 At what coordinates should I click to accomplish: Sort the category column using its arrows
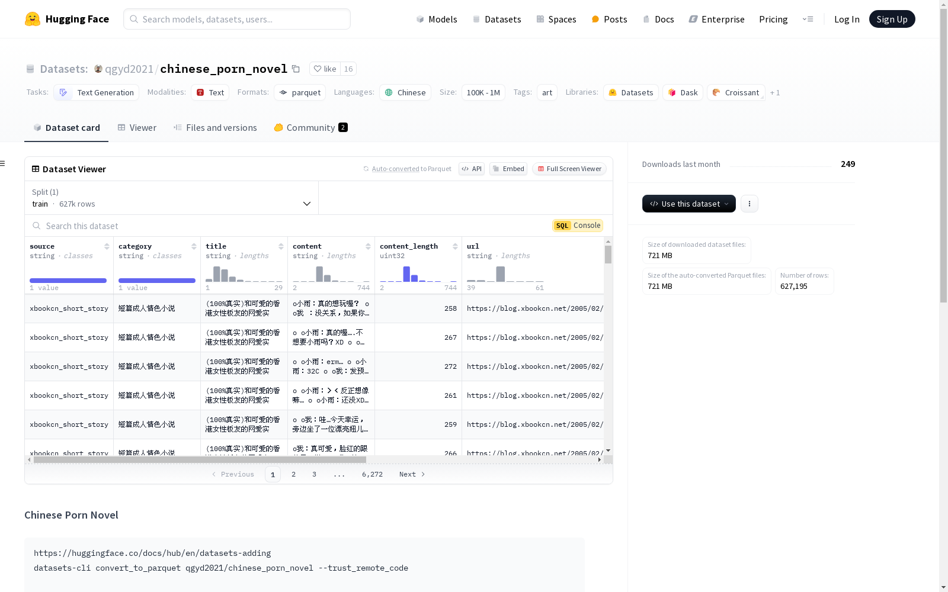pyautogui.click(x=194, y=246)
